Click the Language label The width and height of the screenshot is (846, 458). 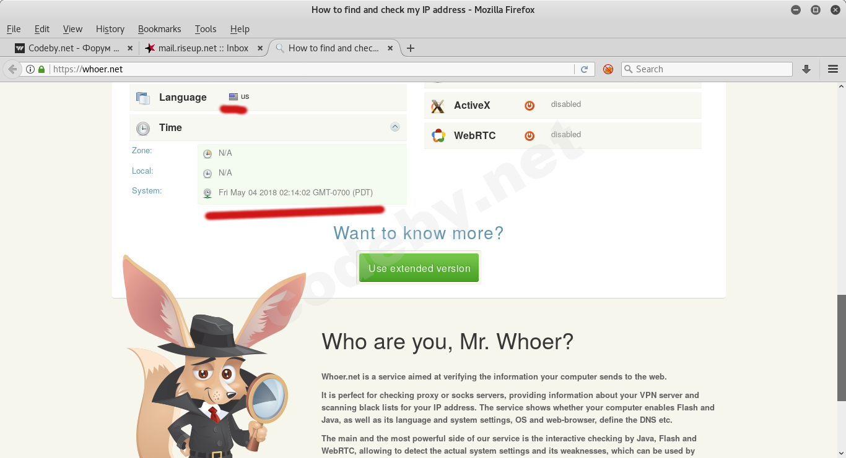[x=183, y=97]
